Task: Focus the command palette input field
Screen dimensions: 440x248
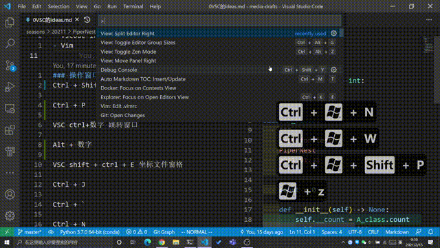Action: click(220, 21)
